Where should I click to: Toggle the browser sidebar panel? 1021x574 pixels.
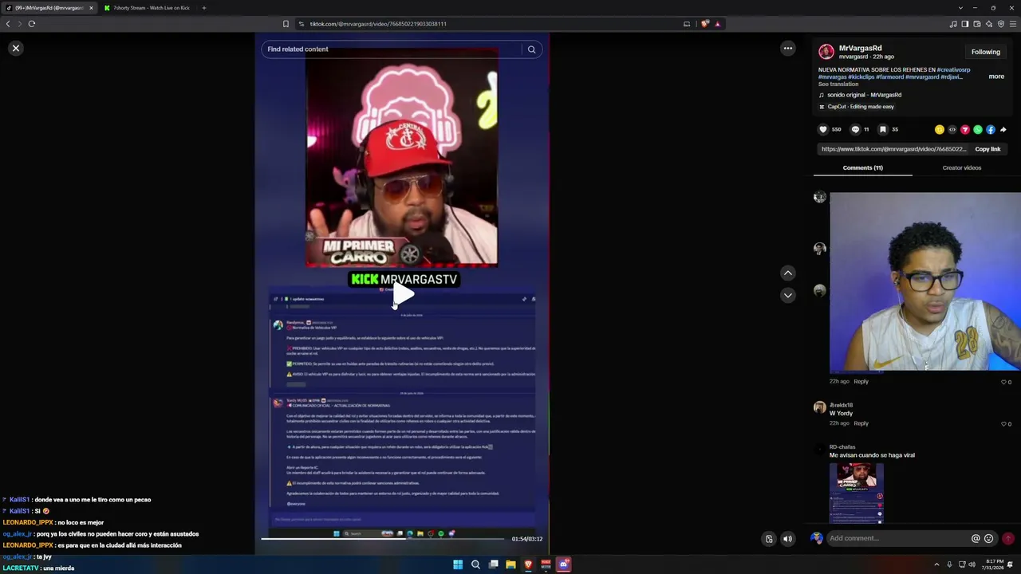click(x=965, y=24)
